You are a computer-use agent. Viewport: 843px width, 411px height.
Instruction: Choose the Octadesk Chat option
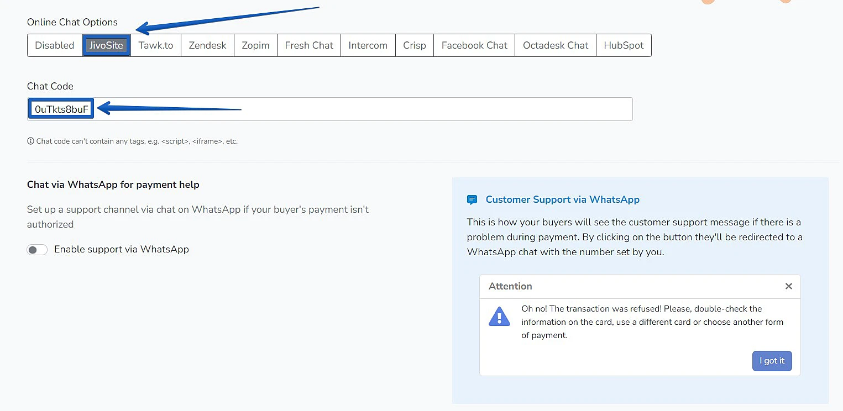point(555,45)
